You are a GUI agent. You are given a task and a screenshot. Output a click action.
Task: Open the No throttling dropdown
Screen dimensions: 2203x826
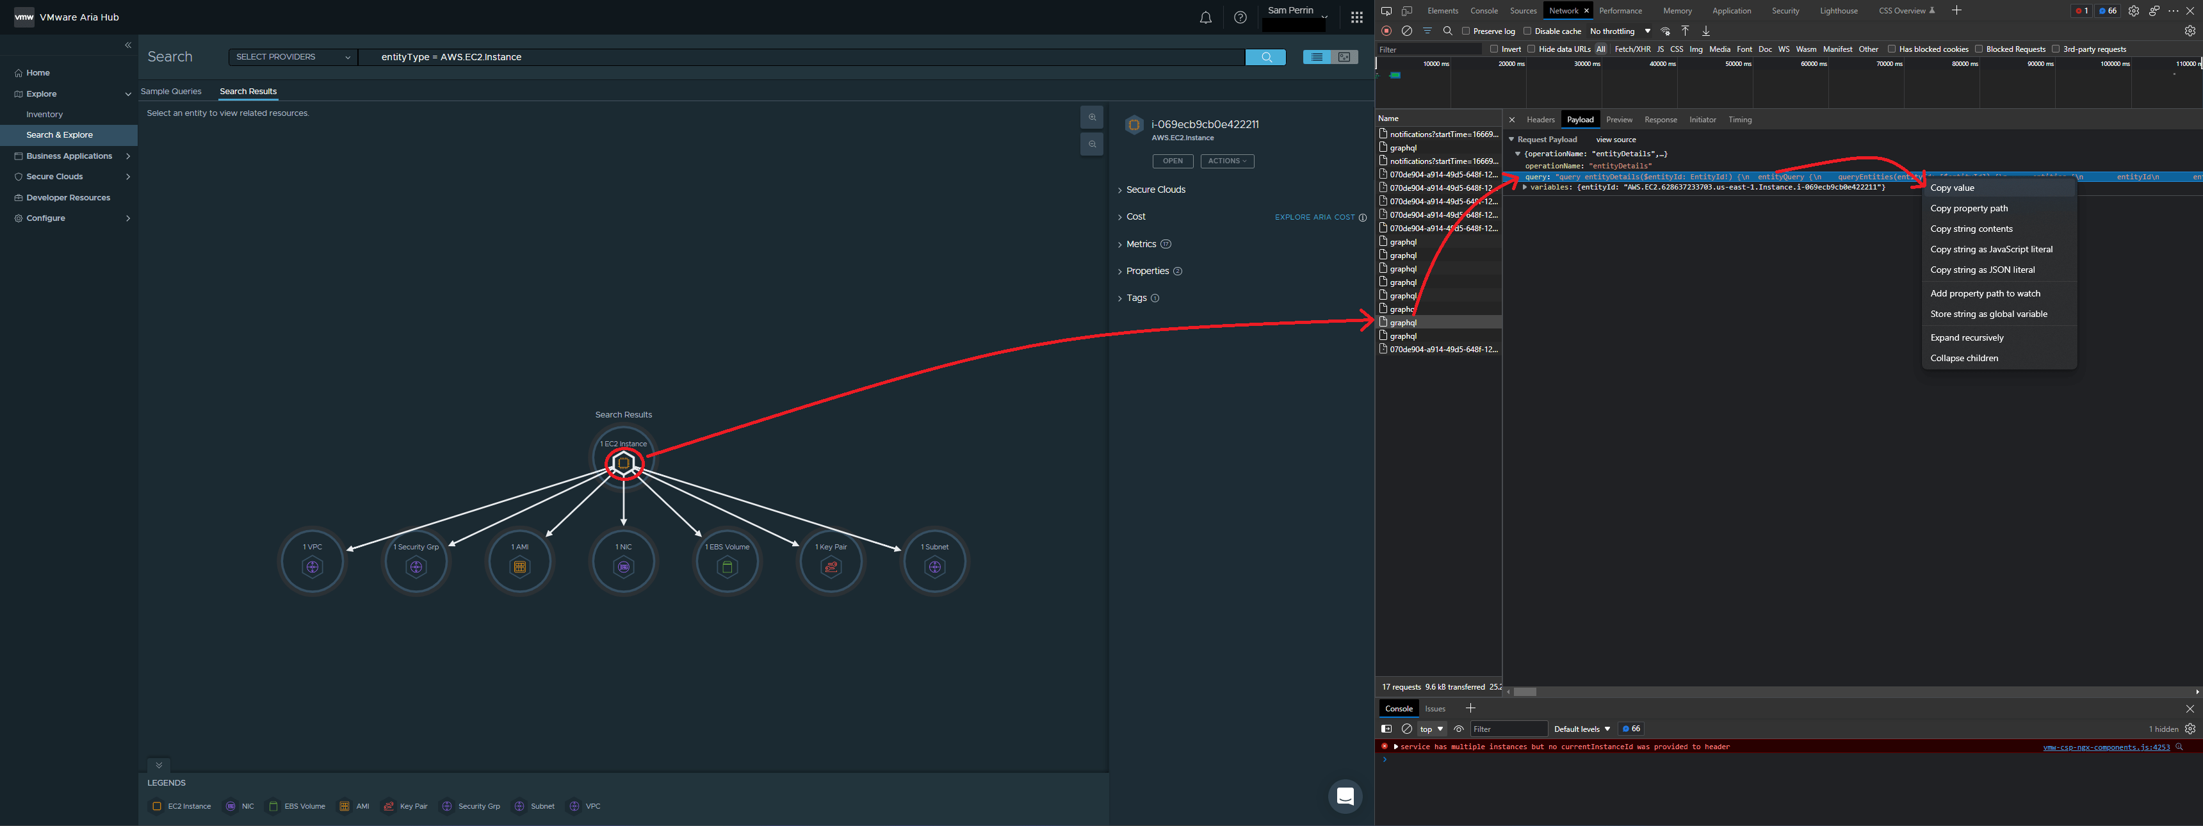1616,31
